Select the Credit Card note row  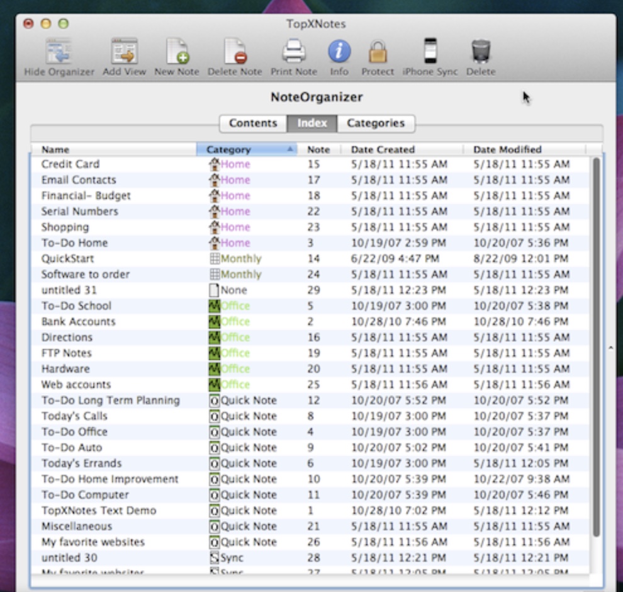coord(70,164)
